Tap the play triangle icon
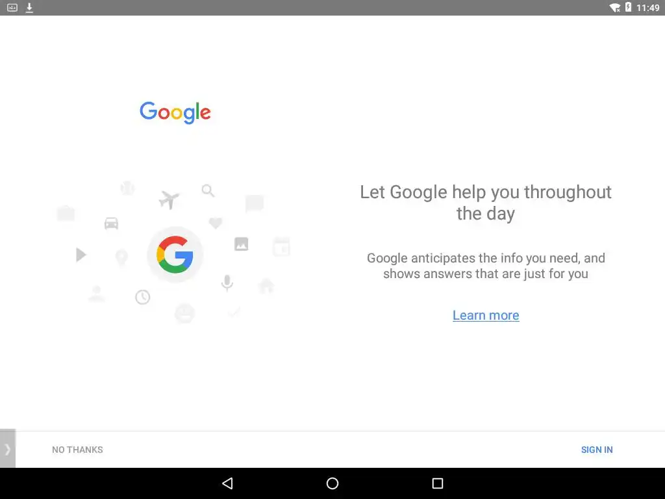This screenshot has width=665, height=499. 81,255
